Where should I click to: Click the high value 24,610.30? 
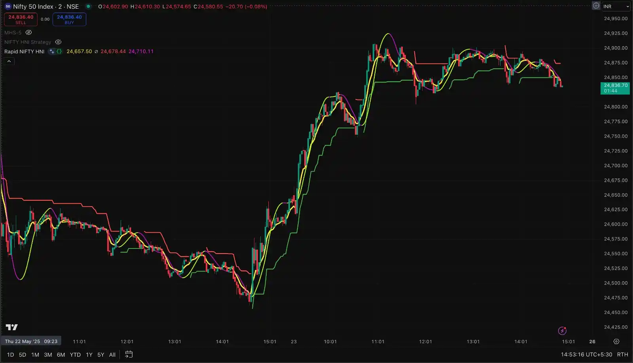(x=148, y=7)
